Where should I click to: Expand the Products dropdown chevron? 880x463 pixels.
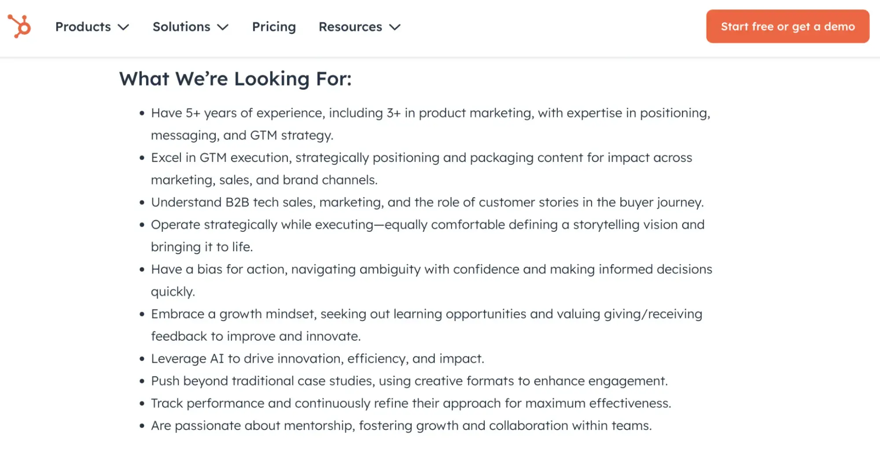pos(124,28)
